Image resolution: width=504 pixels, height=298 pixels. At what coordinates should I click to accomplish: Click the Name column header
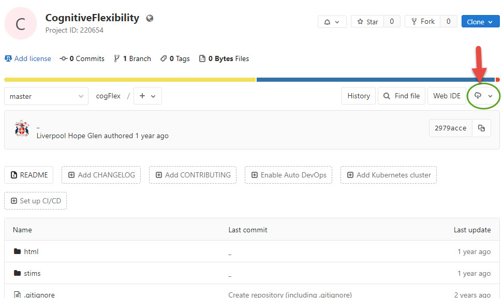pyautogui.click(x=22, y=230)
